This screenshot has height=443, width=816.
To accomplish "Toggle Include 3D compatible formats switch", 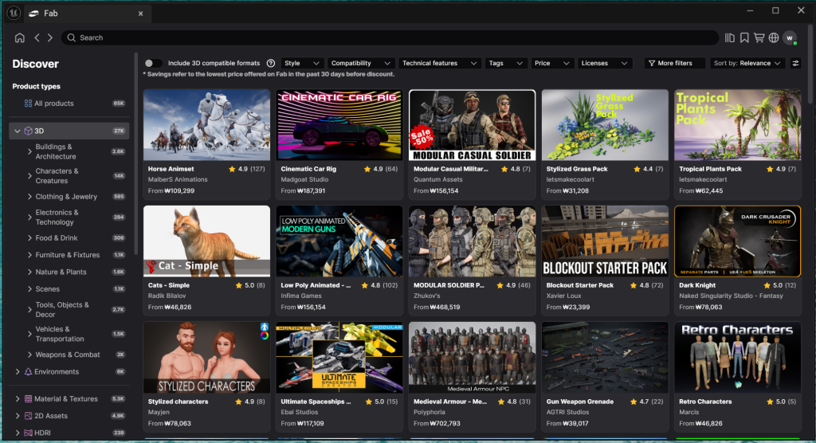I will (152, 63).
